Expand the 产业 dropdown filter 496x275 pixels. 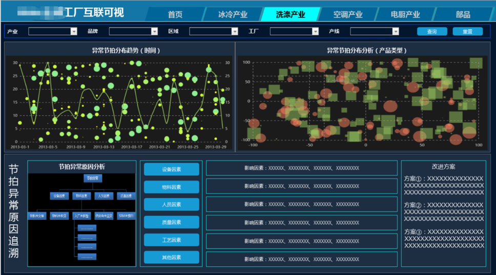pos(53,32)
